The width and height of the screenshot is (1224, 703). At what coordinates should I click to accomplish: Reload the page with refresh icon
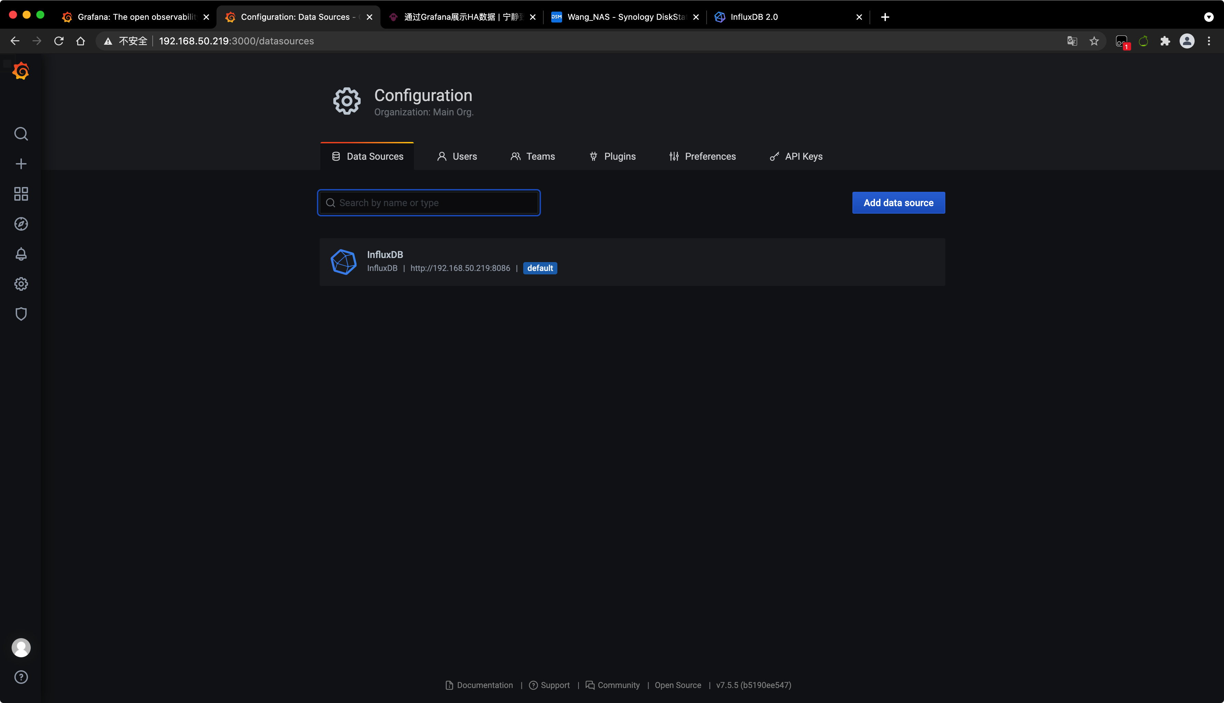pos(59,41)
